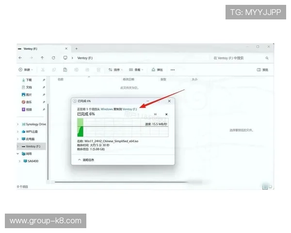Sort by the 修改日期 column header

click(x=129, y=80)
